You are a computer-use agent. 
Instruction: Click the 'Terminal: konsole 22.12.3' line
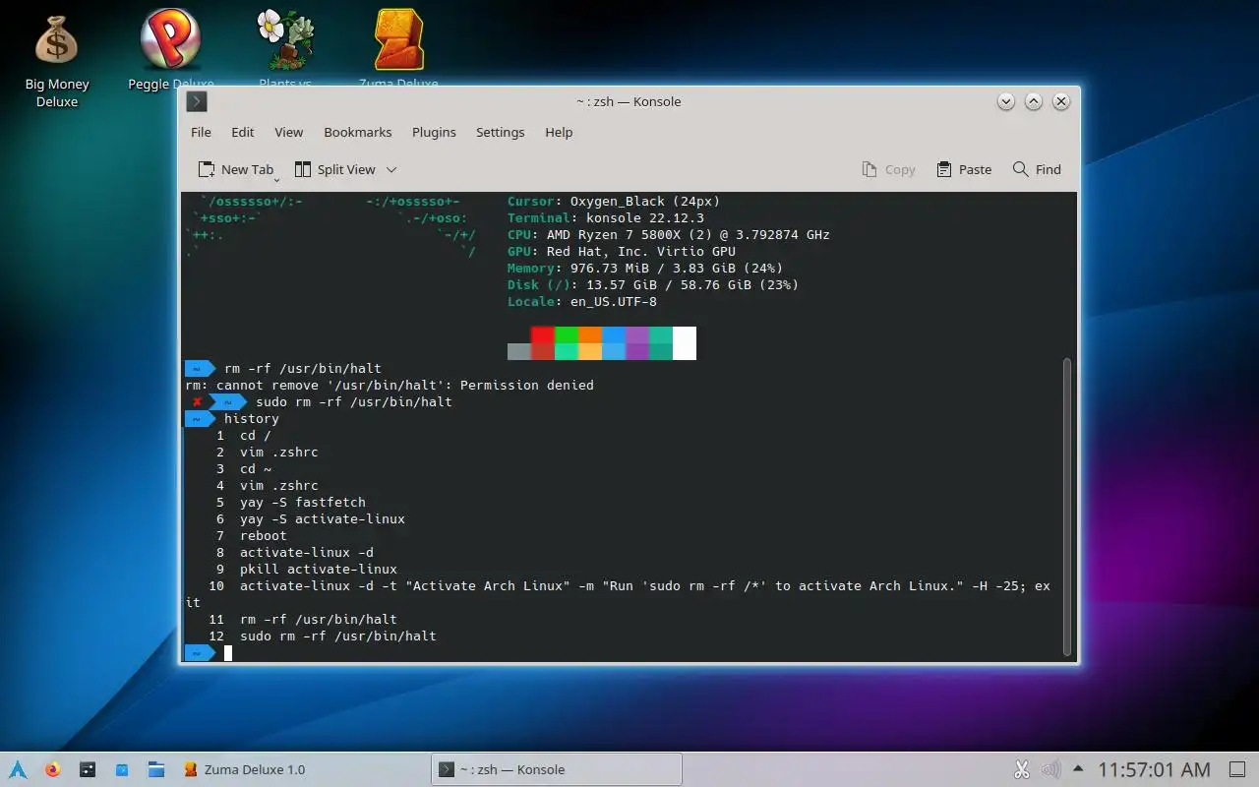pos(606,217)
